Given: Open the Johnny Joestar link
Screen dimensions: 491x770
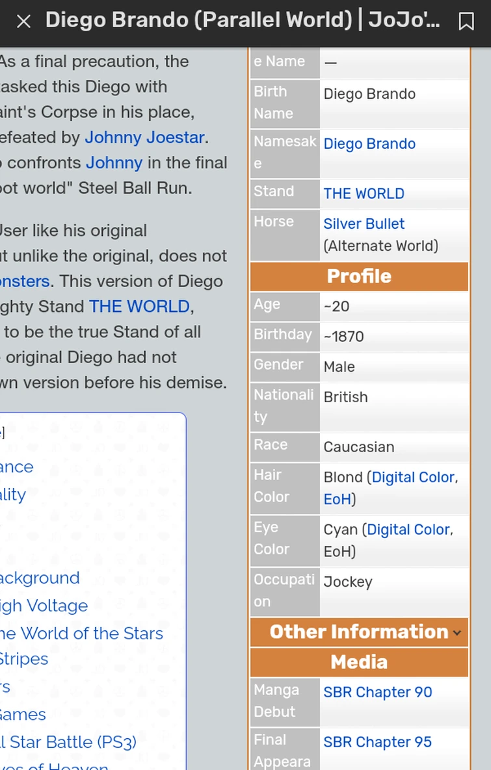Looking at the screenshot, I should [144, 138].
